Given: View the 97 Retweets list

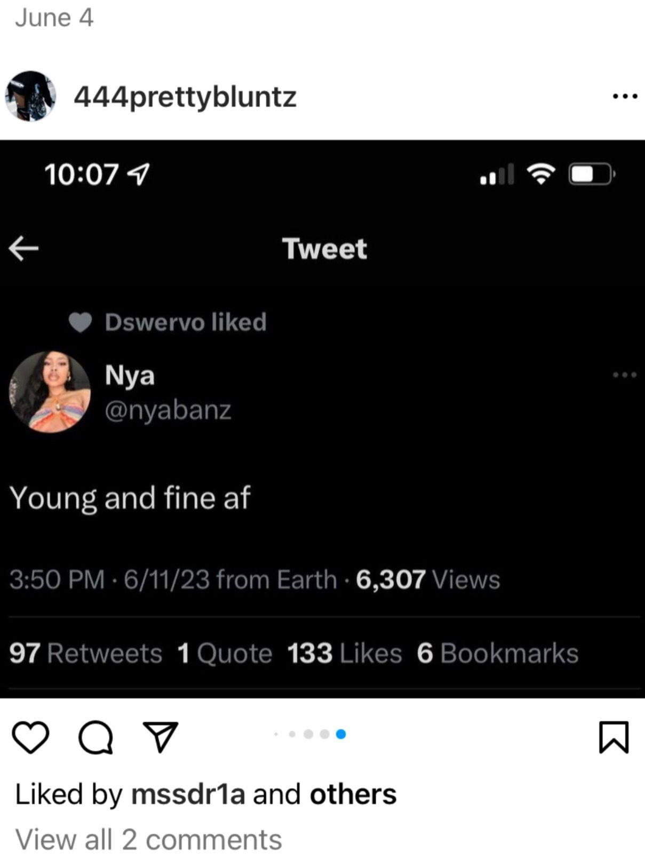Looking at the screenshot, I should [85, 654].
